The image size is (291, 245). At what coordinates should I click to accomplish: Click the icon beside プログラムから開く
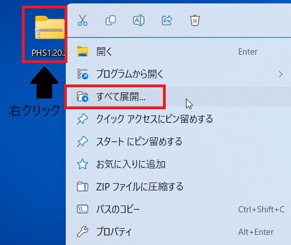[x=83, y=74]
